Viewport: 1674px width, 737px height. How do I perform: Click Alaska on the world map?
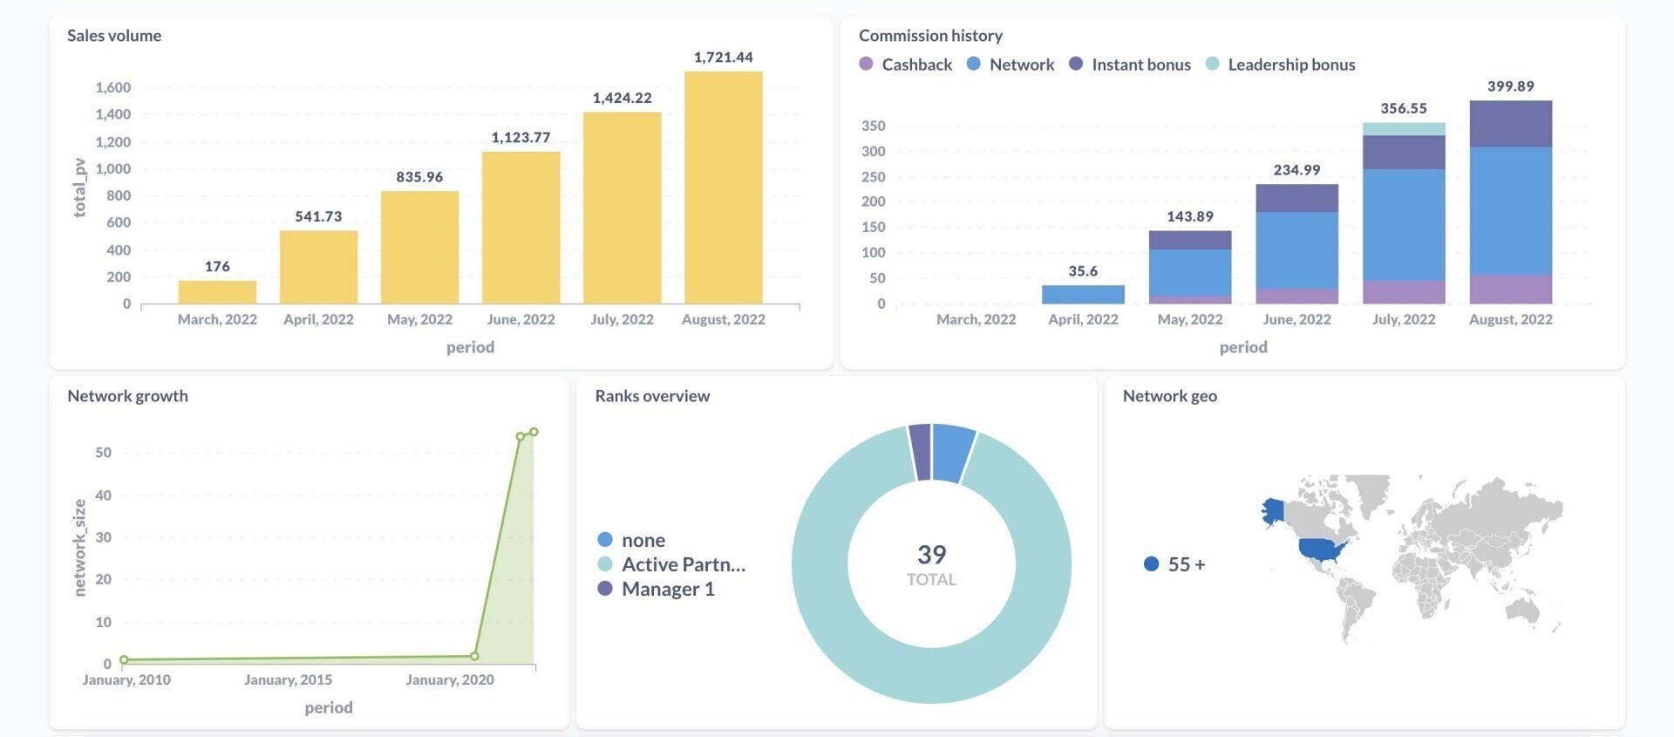click(1272, 511)
